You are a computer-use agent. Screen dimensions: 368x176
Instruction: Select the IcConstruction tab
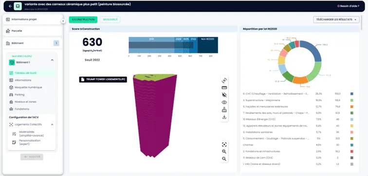click(83, 19)
